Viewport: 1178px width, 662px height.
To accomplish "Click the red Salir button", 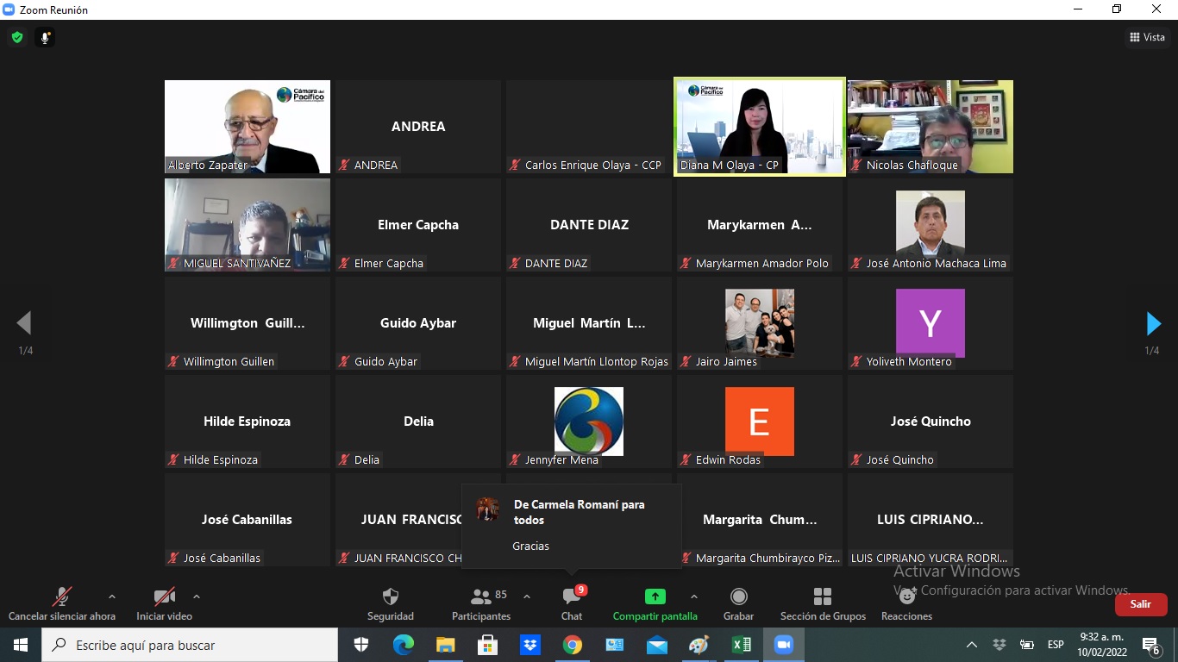I will [x=1141, y=604].
